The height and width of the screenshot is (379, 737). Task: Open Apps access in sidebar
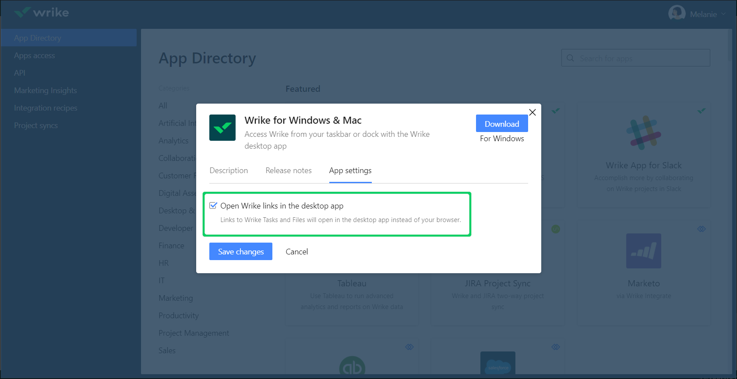point(34,56)
